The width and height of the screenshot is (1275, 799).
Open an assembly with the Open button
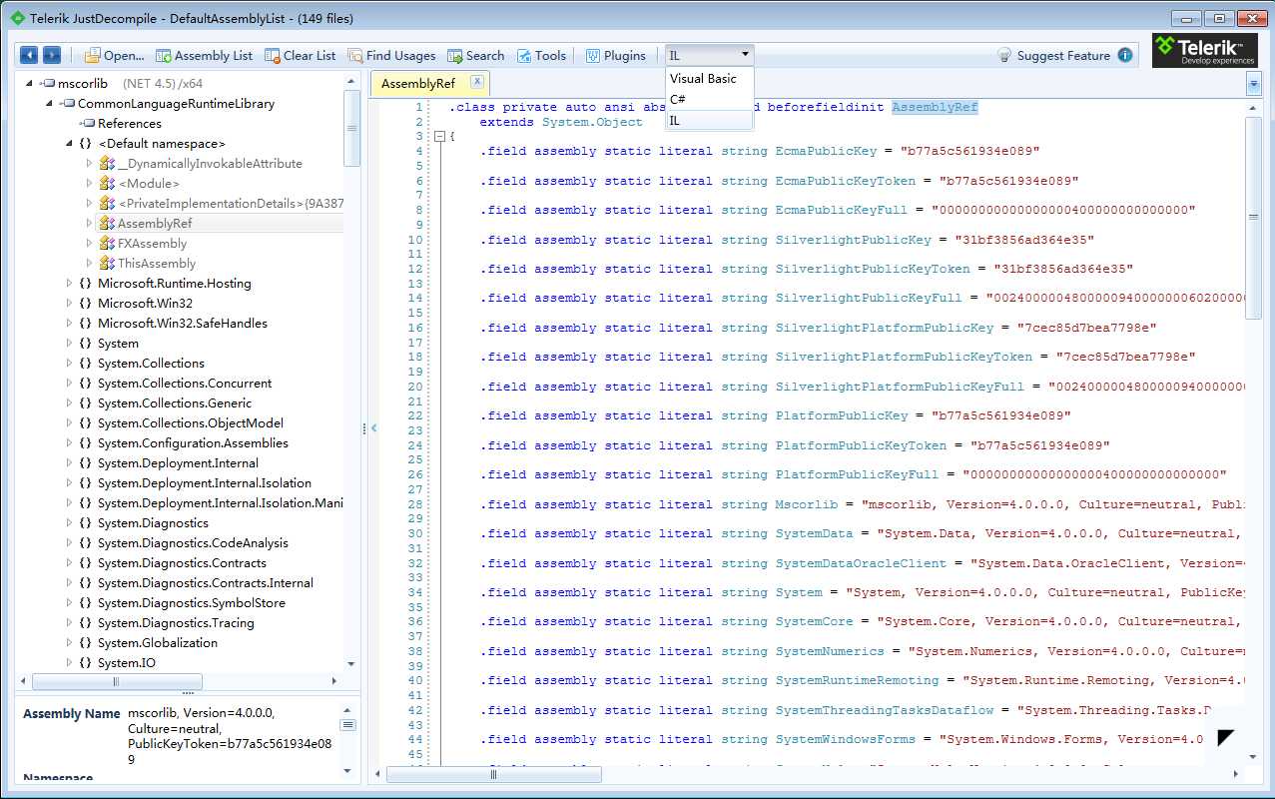[x=114, y=56]
